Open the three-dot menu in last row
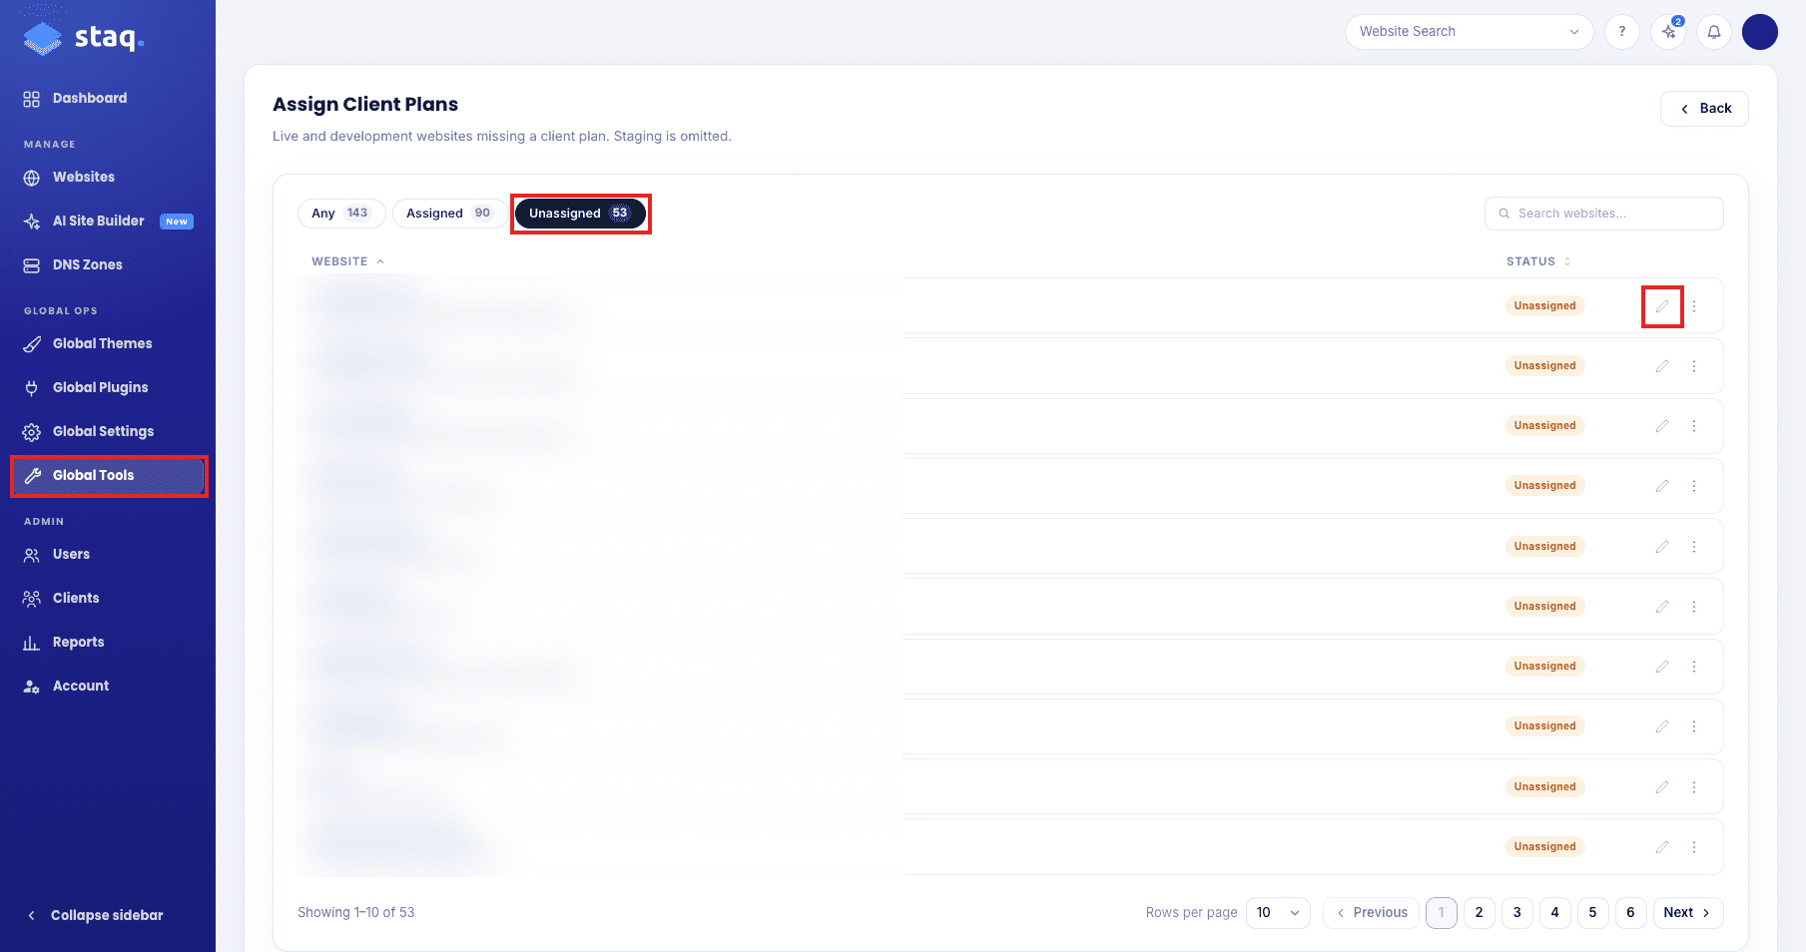 1694,847
